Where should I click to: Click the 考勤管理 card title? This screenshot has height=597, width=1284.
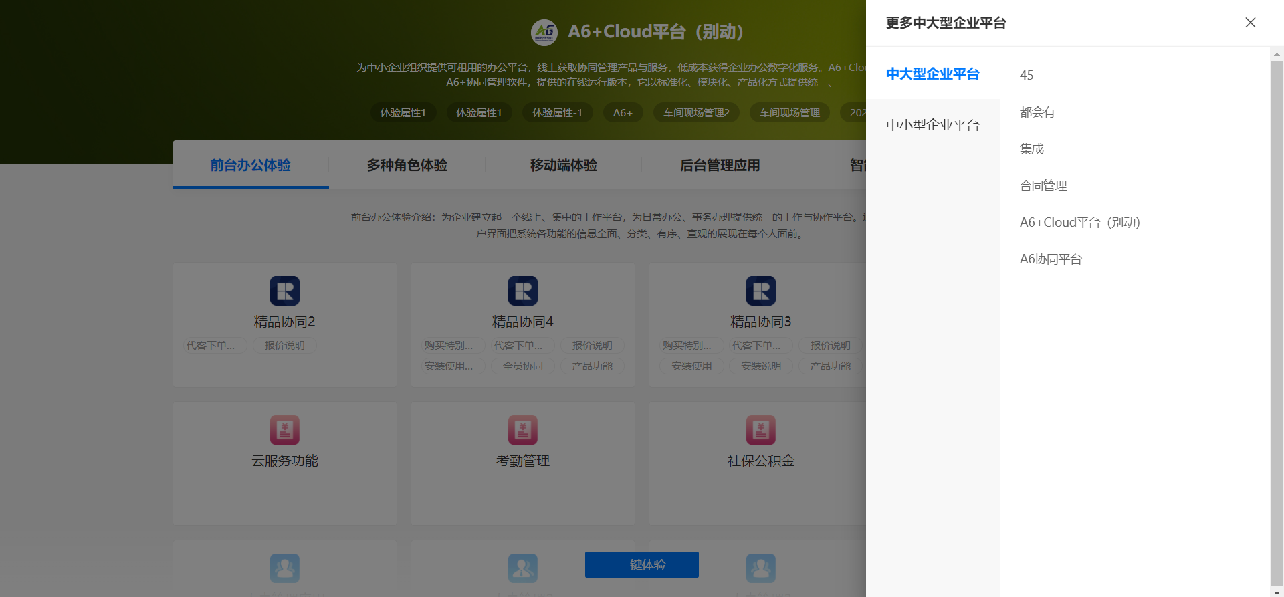(523, 461)
